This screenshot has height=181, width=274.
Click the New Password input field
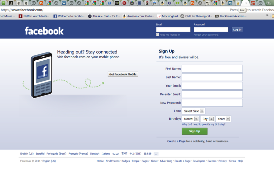click(x=212, y=103)
